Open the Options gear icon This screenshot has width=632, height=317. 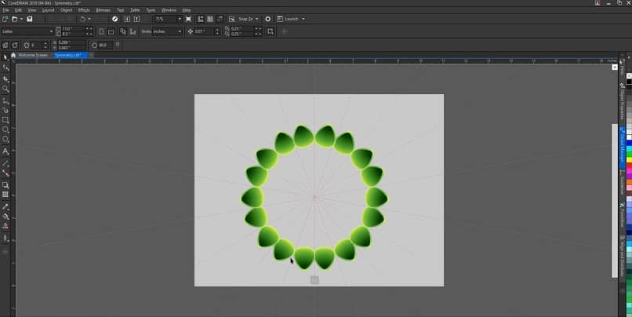pyautogui.click(x=267, y=19)
